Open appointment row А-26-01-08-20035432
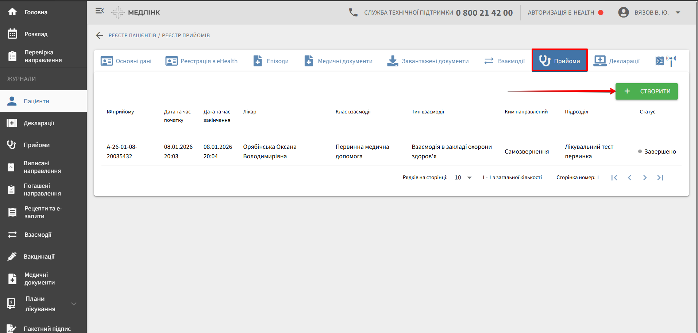The height and width of the screenshot is (333, 698). point(122,151)
